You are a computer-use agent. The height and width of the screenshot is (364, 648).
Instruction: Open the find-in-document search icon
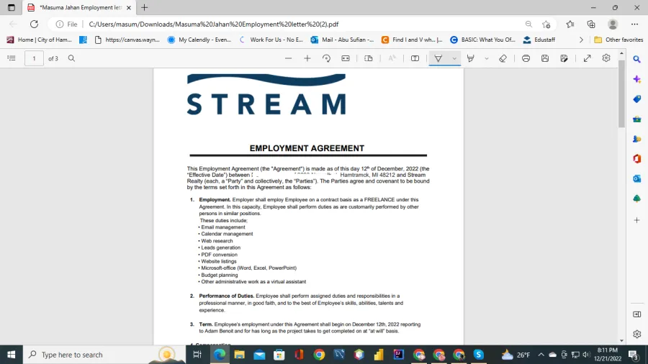71,58
